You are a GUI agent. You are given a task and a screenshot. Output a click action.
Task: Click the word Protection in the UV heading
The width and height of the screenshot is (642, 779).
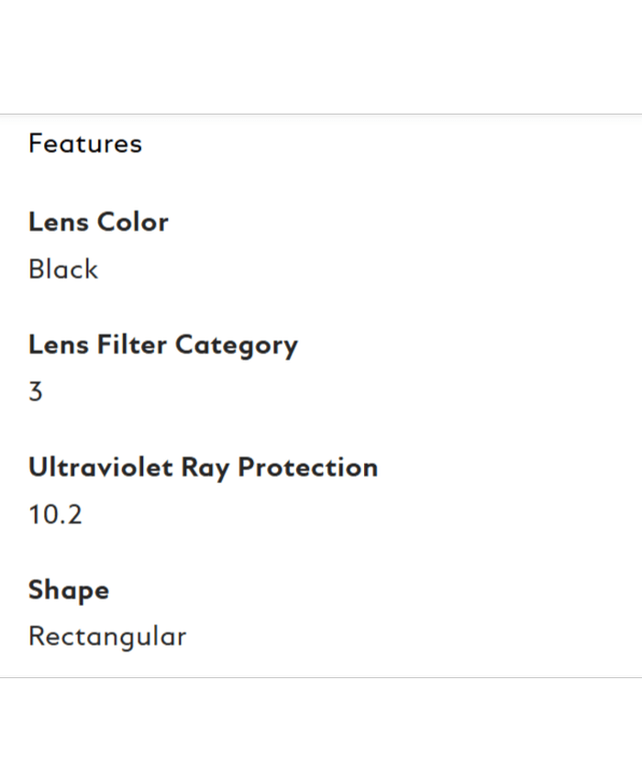coord(307,467)
